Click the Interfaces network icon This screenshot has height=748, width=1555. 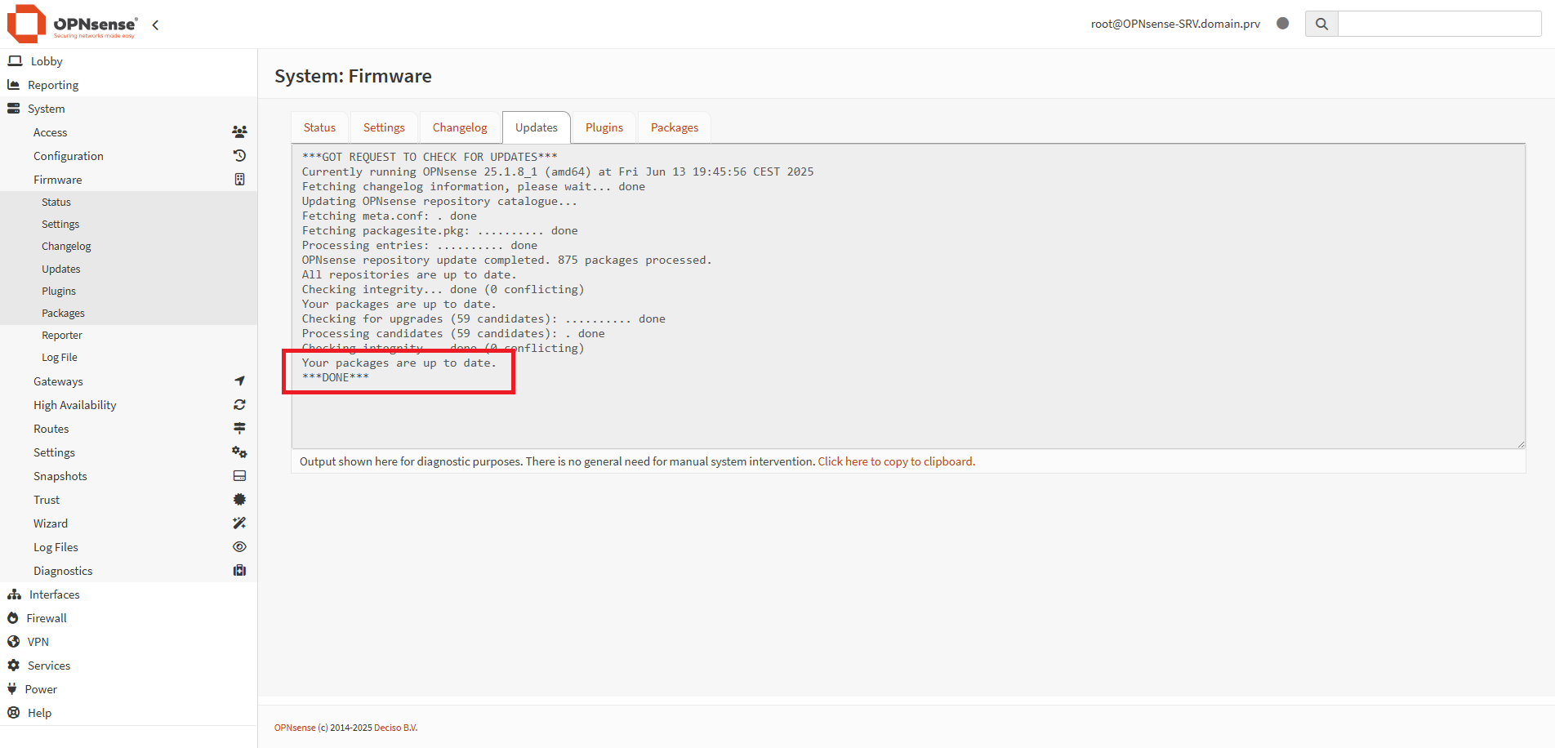tap(14, 594)
